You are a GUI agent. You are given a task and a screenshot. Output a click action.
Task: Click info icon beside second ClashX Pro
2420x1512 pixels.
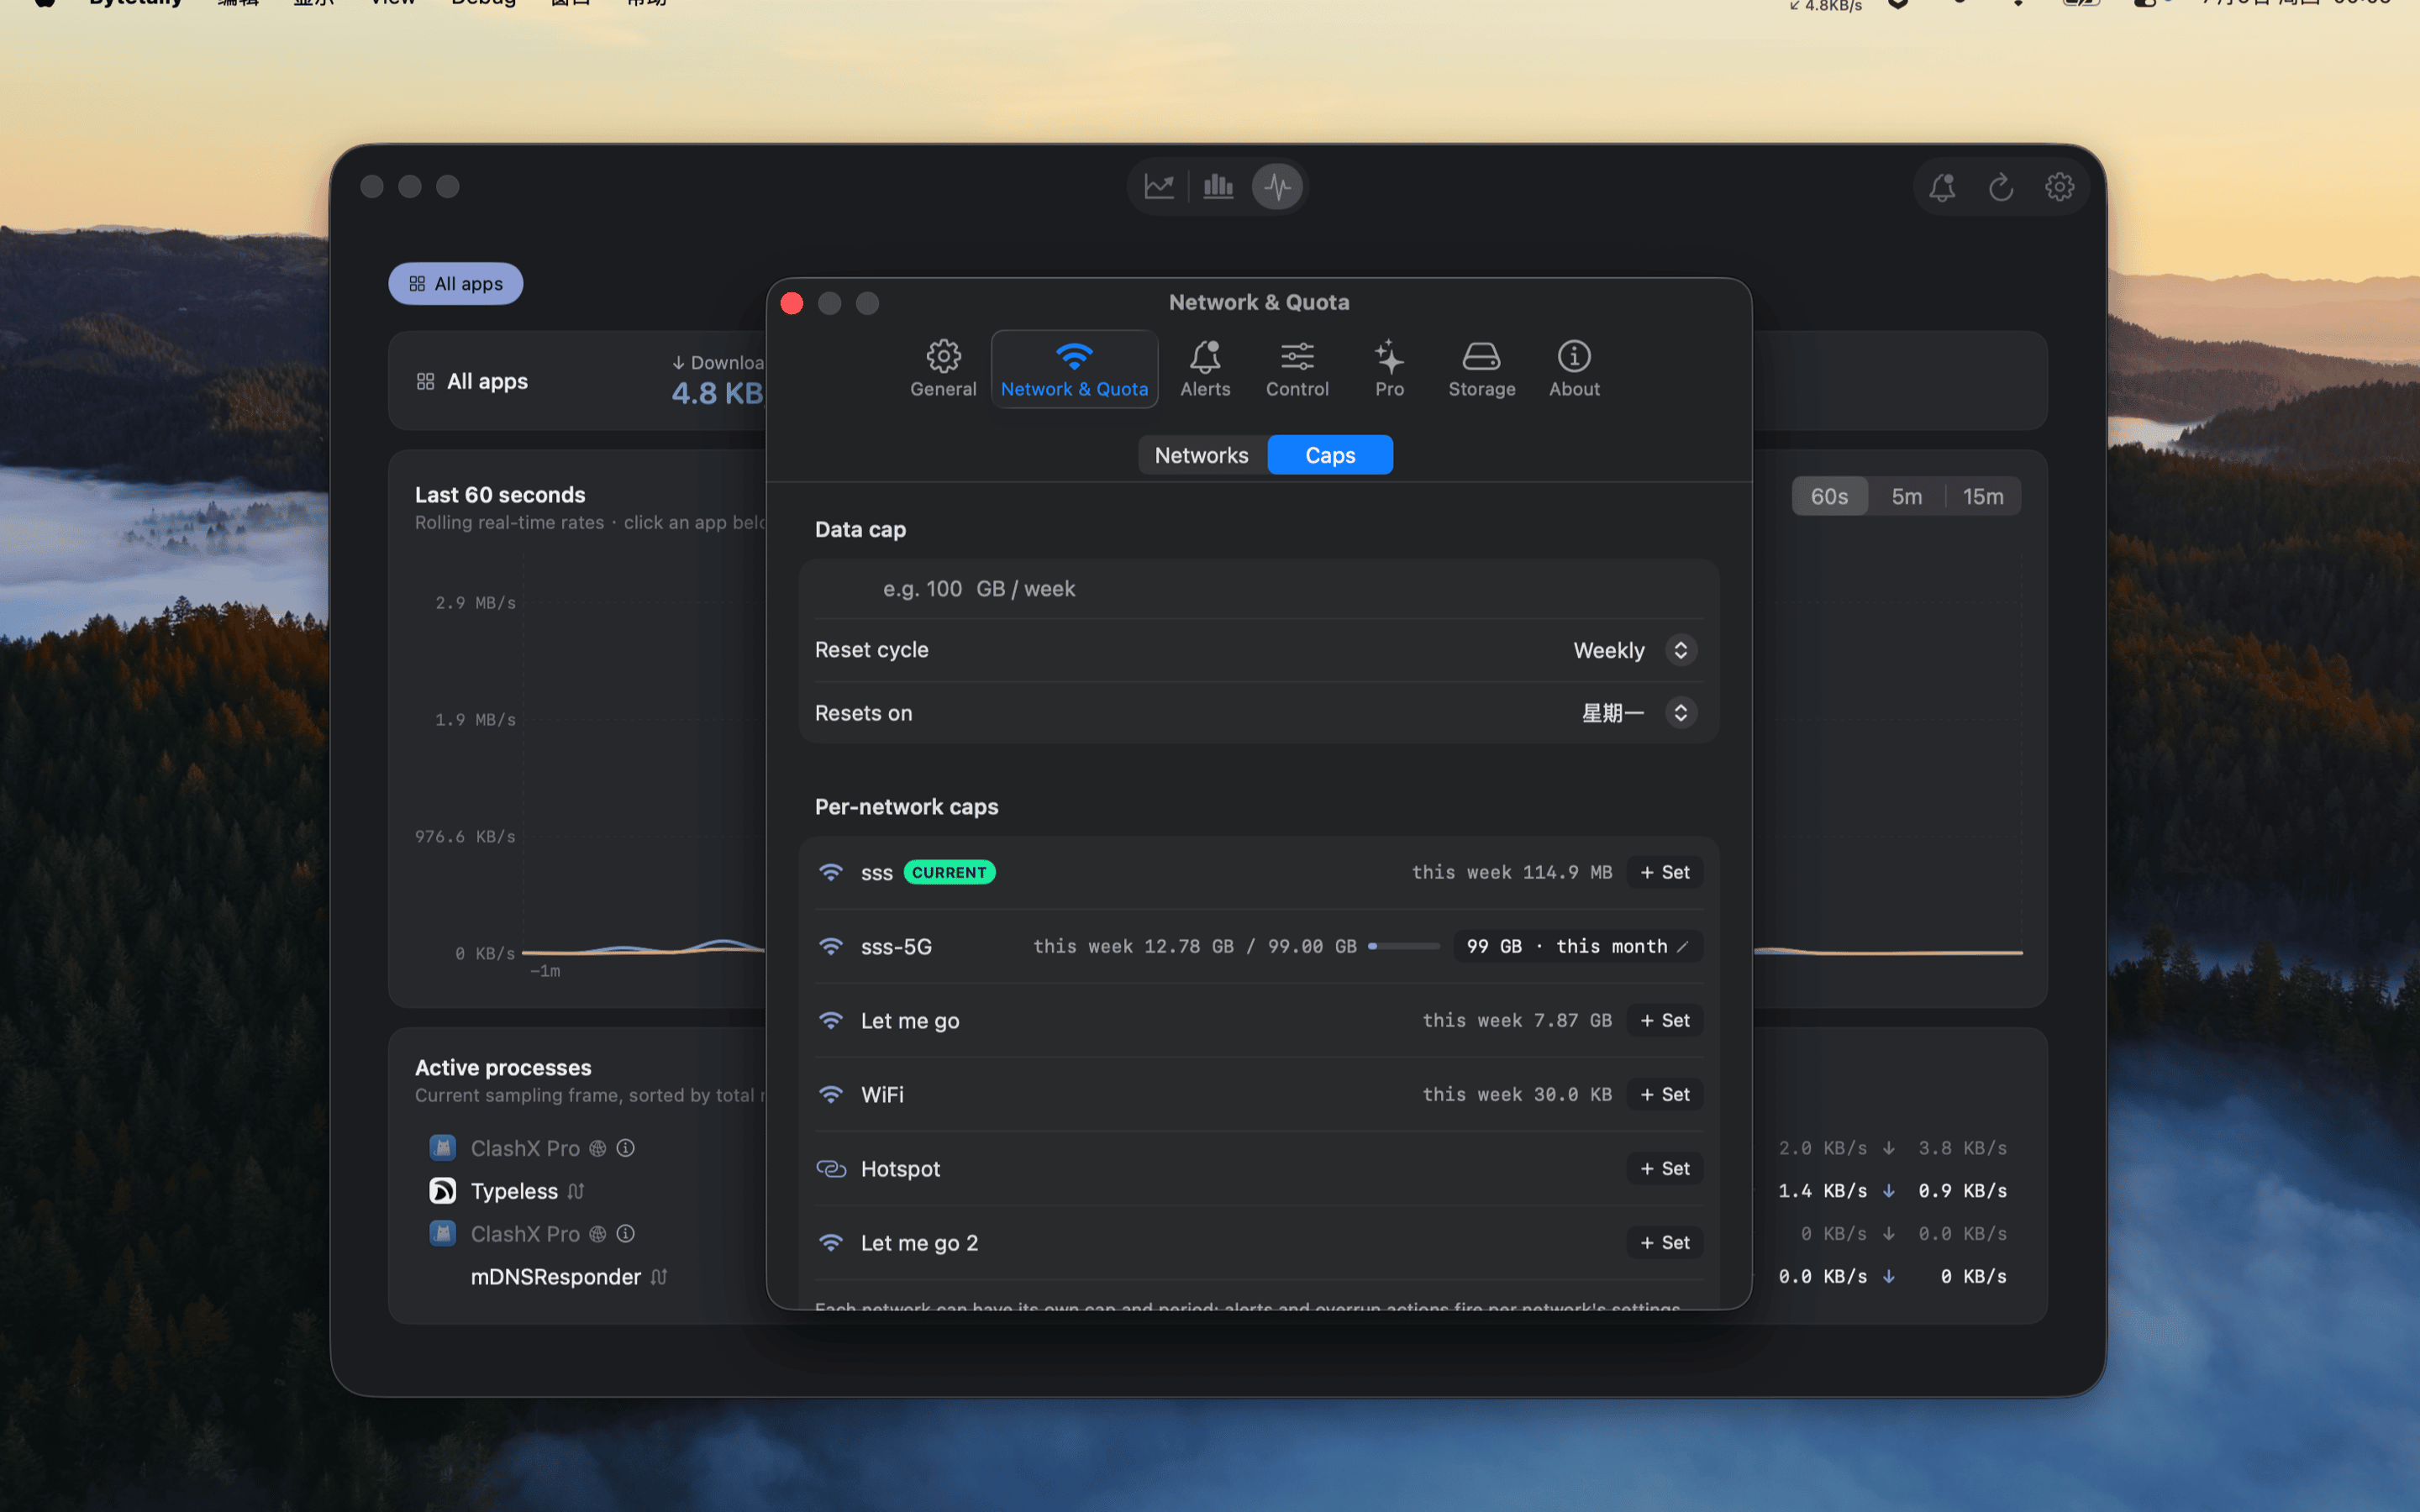(625, 1234)
